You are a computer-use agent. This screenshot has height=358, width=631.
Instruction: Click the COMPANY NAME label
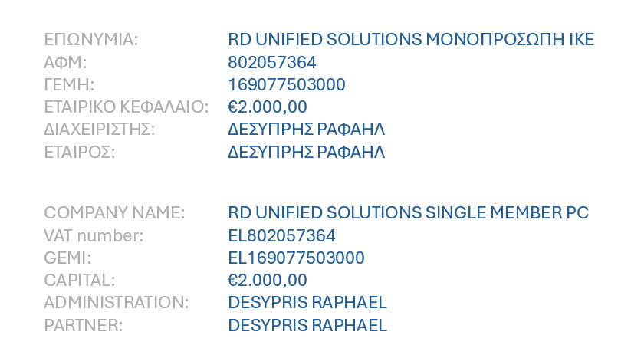pos(114,213)
